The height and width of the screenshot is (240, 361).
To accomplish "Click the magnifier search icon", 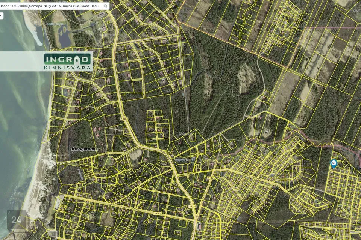I will point(105,6).
